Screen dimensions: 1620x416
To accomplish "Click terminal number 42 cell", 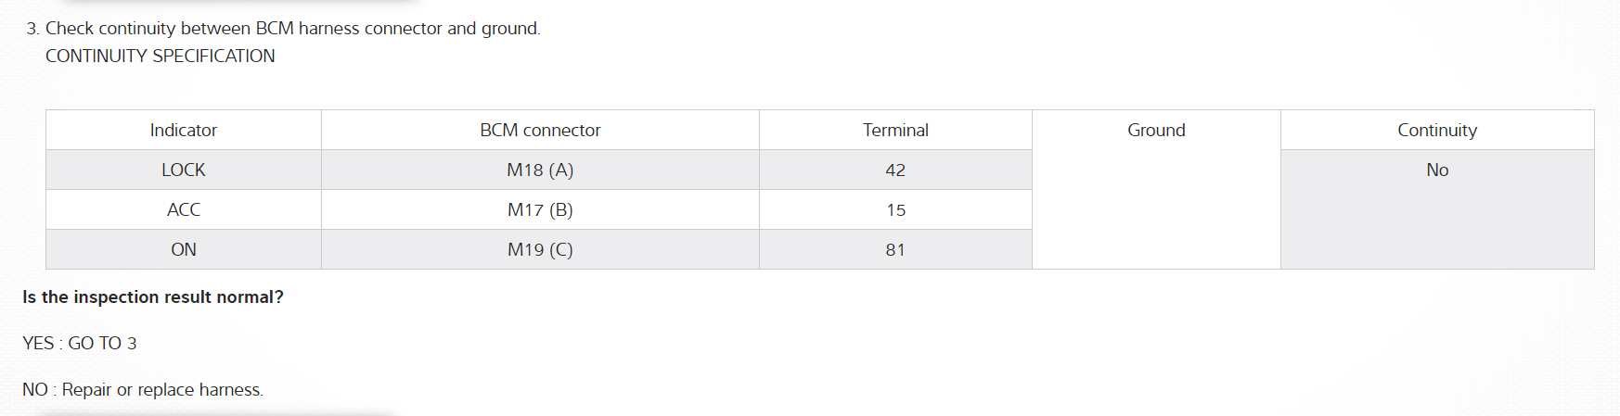I will tap(895, 170).
